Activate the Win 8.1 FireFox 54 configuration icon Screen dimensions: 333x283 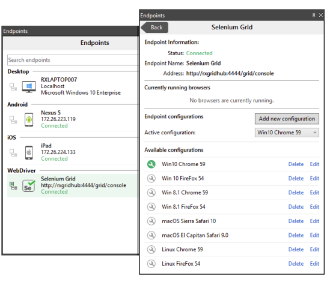pos(151,207)
